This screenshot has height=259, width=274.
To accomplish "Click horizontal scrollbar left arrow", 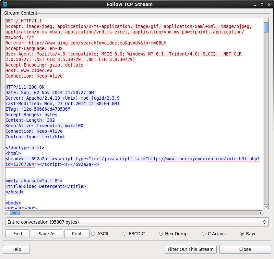I will click(x=7, y=213).
